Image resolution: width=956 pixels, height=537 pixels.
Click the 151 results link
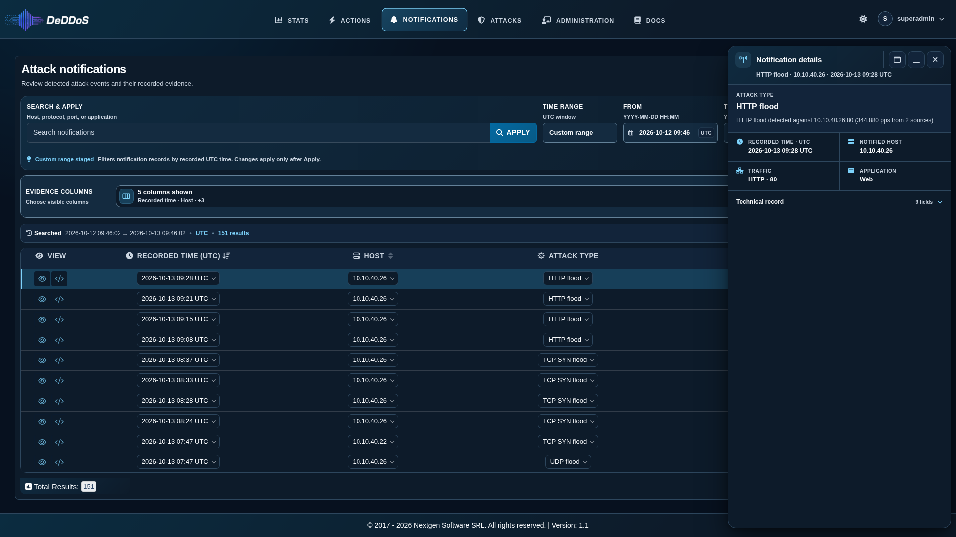pos(233,233)
